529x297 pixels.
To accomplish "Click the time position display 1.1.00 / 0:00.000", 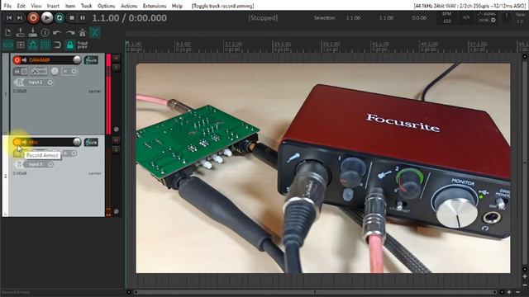I will [130, 18].
